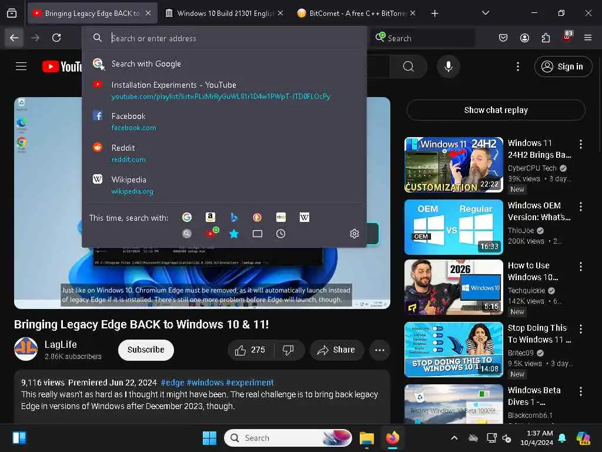
Task: Click the Share button
Action: tap(337, 350)
